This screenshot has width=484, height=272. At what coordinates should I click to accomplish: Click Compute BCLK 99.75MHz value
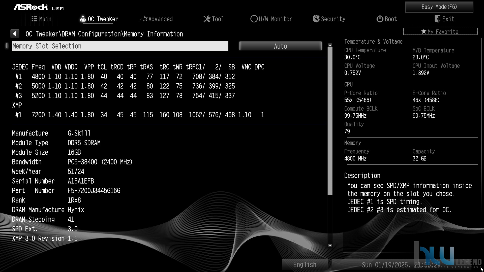click(x=355, y=116)
